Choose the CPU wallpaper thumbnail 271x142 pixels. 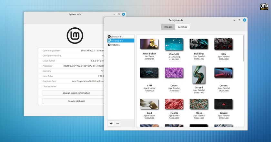tap(149, 73)
